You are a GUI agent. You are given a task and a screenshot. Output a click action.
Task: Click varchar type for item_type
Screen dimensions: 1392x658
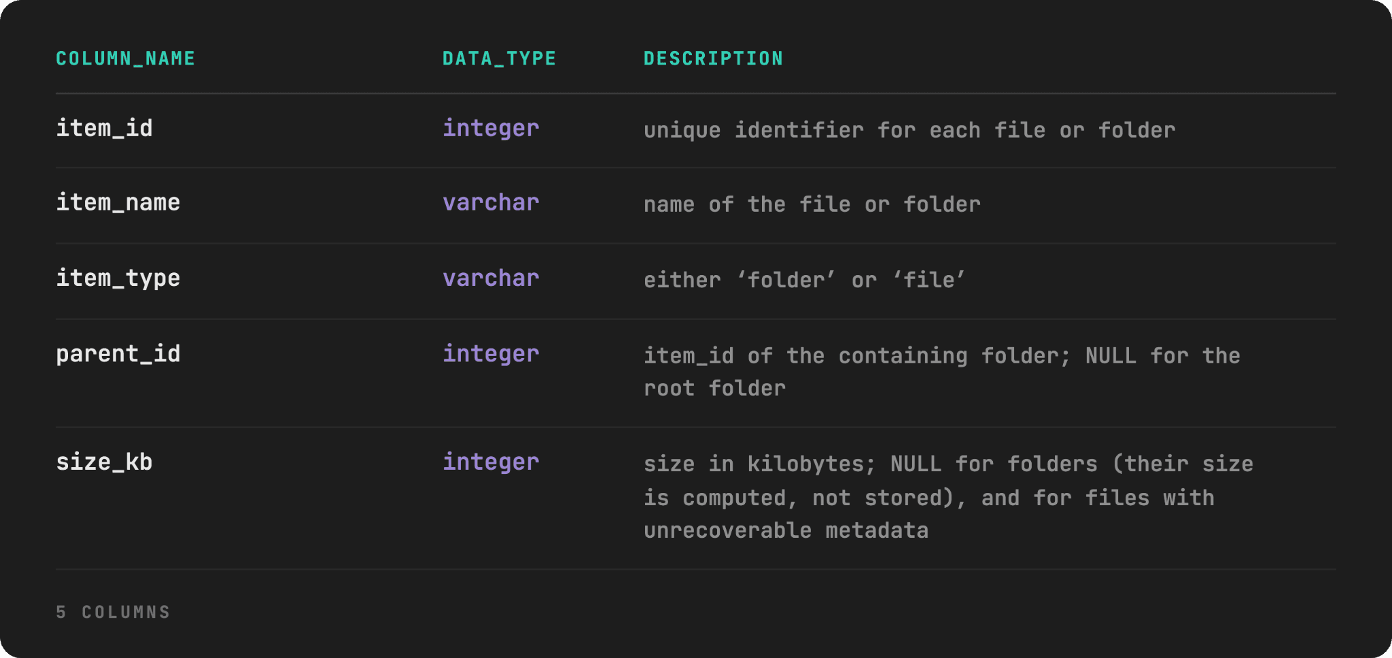point(491,278)
